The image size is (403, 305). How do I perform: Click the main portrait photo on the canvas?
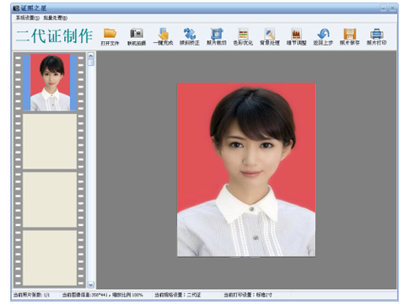tap(246, 169)
